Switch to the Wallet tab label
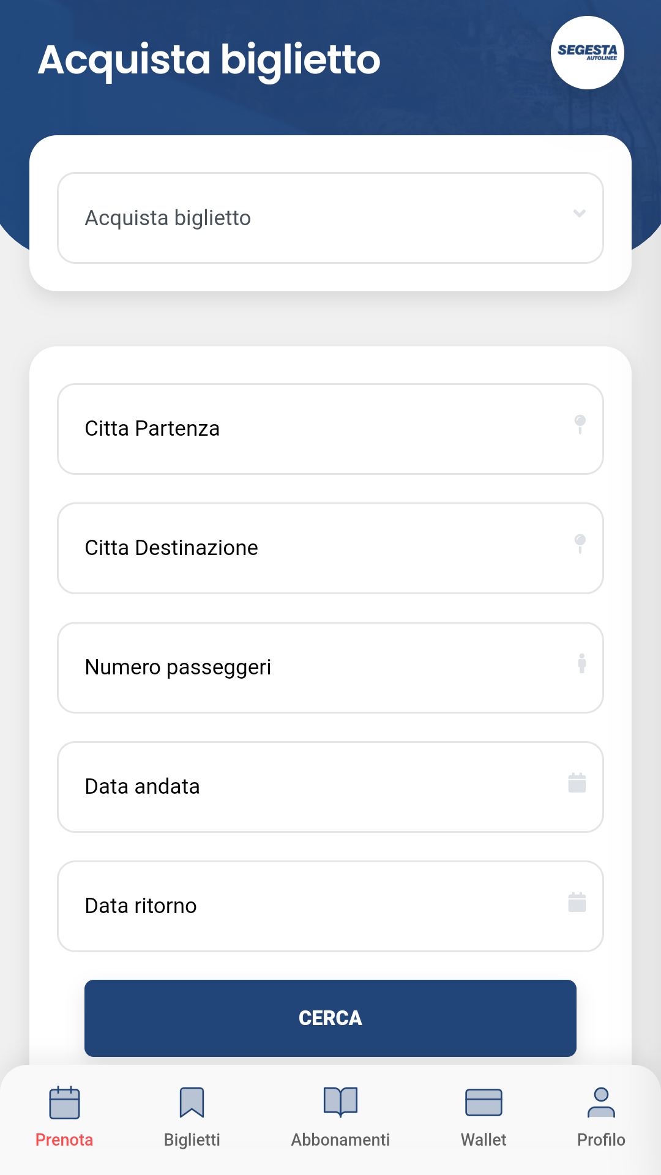Image resolution: width=661 pixels, height=1175 pixels. tap(484, 1140)
